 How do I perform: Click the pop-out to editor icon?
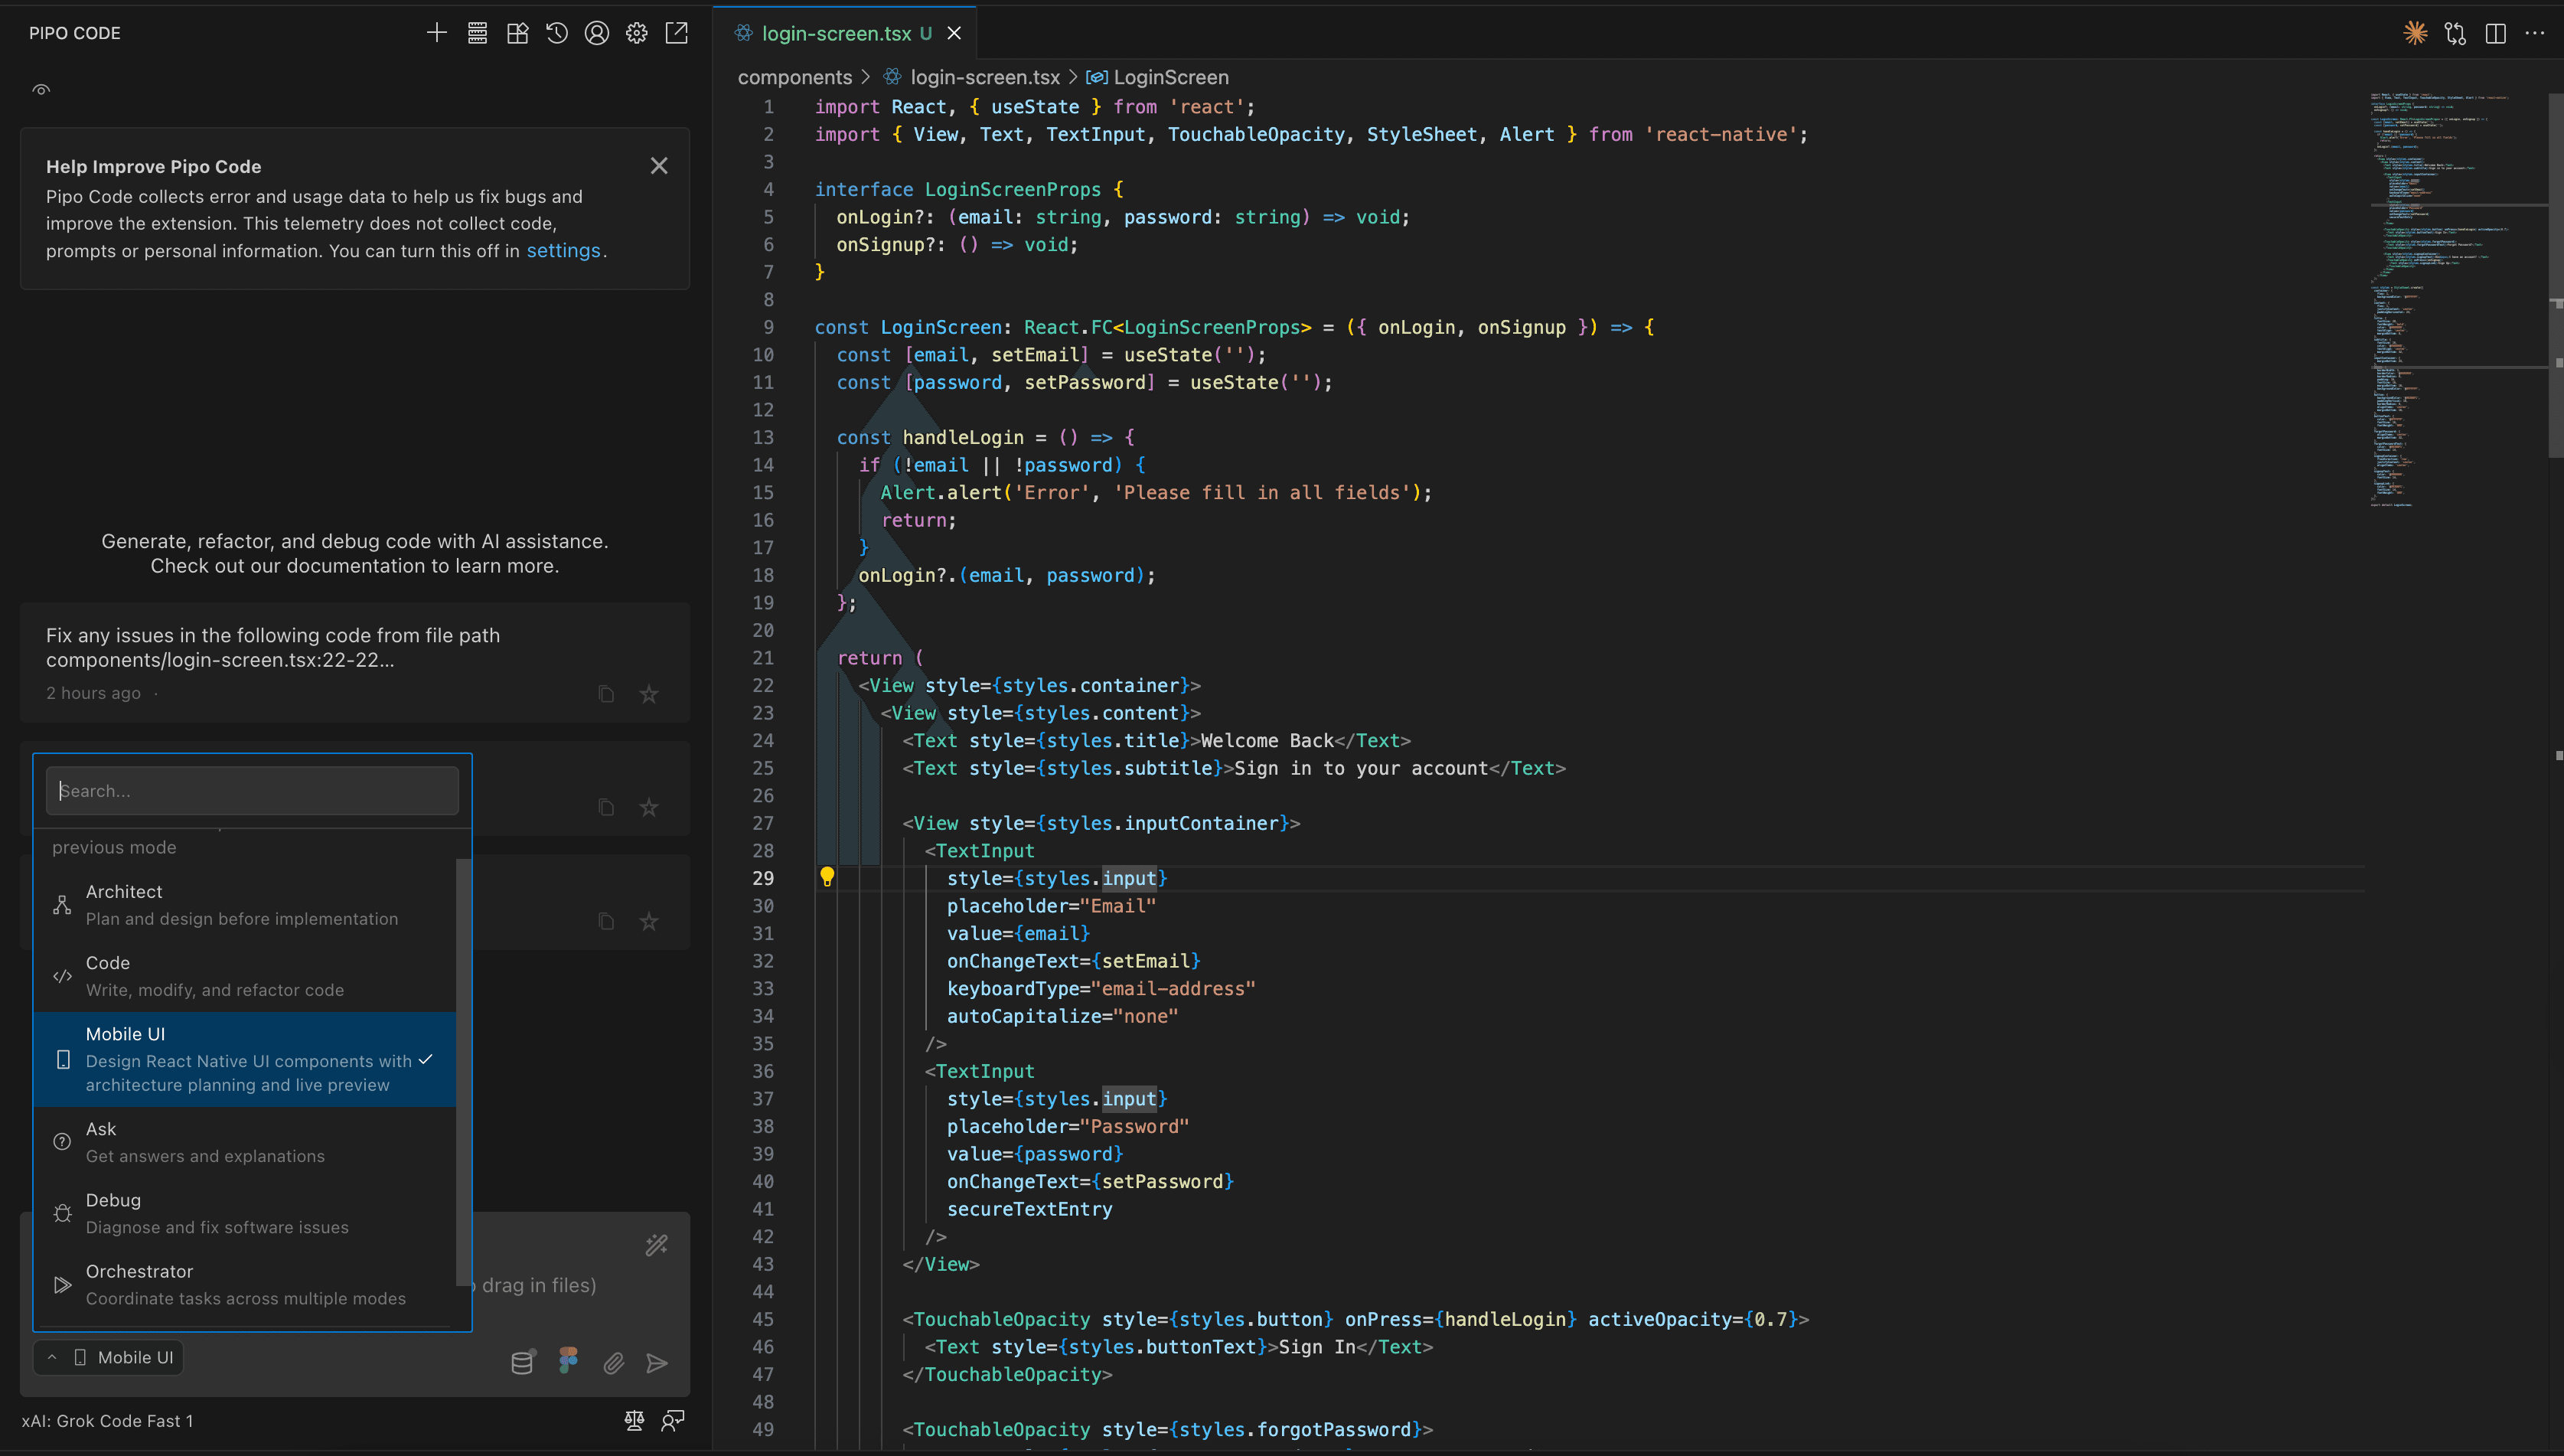[677, 33]
